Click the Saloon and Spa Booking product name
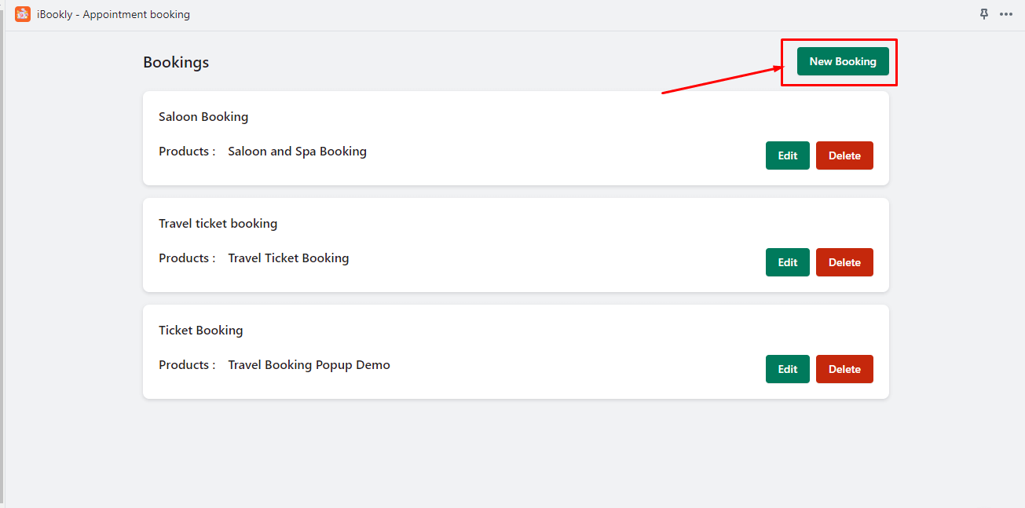Image resolution: width=1025 pixels, height=508 pixels. tap(297, 152)
